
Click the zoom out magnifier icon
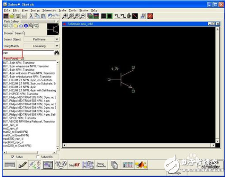coord(83,16)
